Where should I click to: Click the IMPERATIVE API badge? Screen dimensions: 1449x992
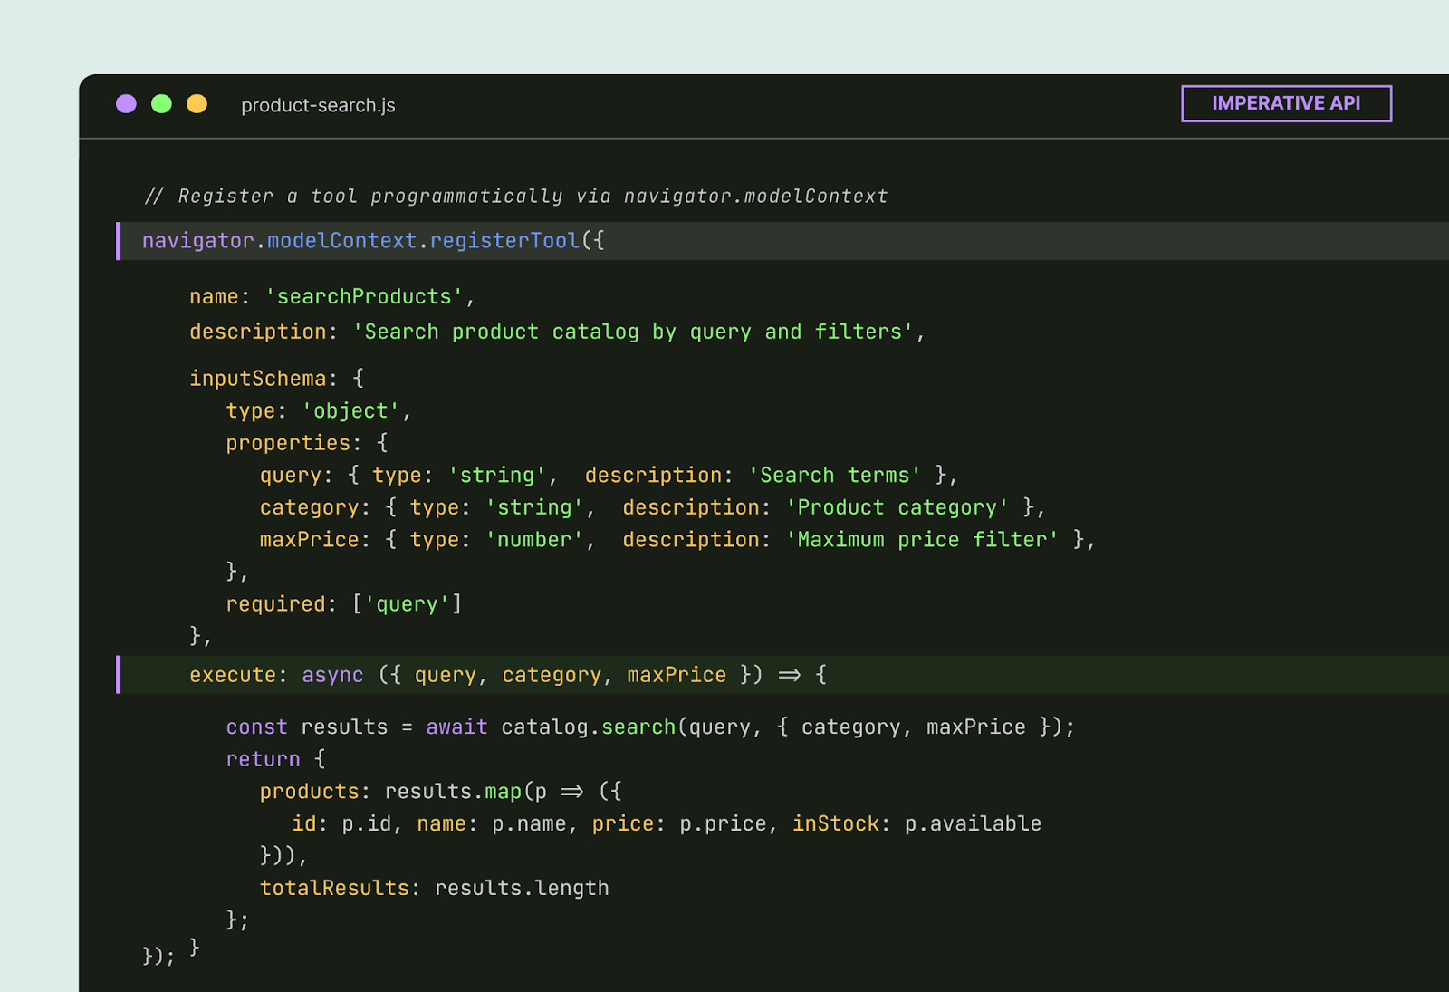pyautogui.click(x=1286, y=102)
